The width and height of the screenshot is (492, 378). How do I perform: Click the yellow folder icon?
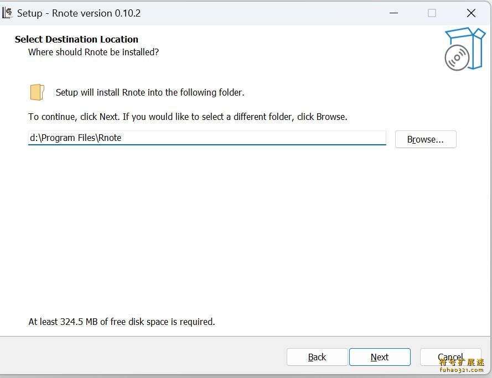pyautogui.click(x=37, y=92)
